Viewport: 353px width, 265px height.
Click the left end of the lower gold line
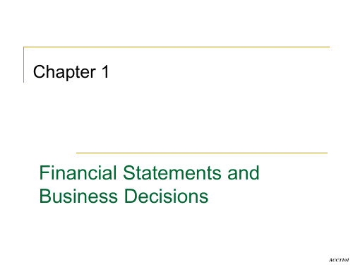click(77, 153)
